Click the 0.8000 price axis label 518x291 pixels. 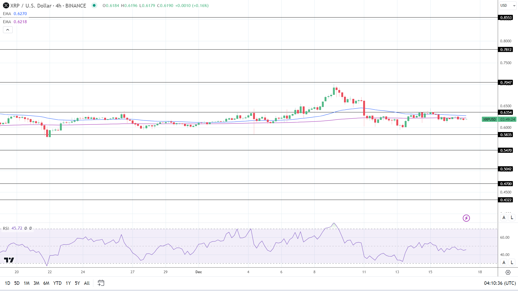[506, 41]
